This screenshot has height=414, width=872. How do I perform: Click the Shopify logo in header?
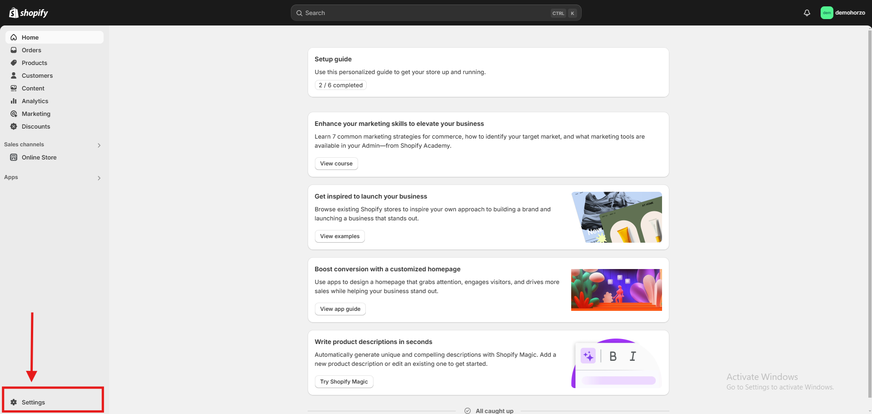coord(29,13)
